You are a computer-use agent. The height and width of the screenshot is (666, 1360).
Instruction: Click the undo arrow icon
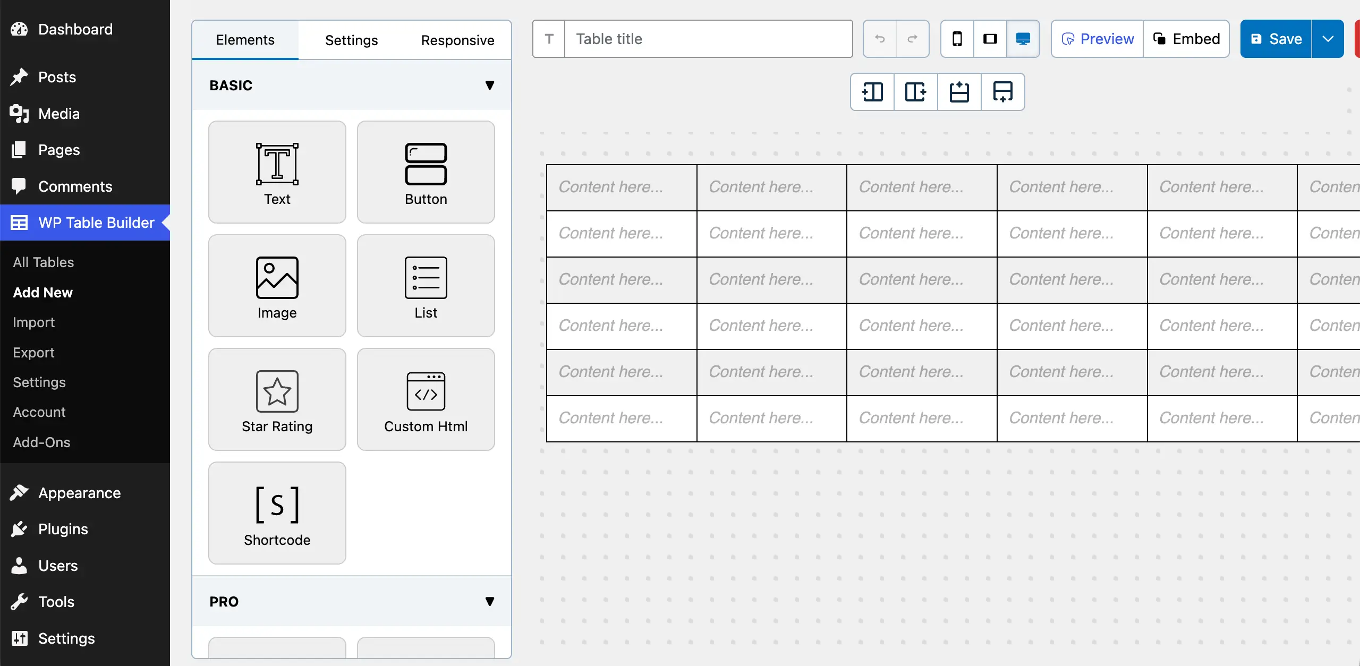point(879,38)
